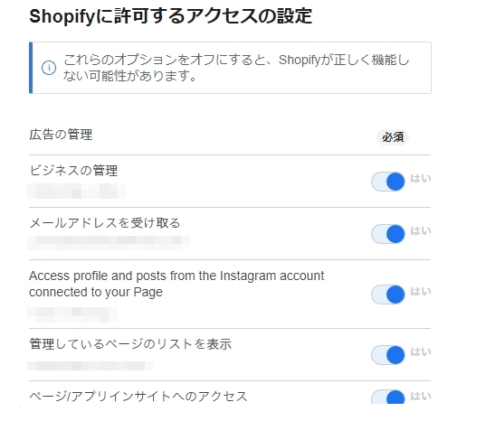
Task: Select 管理しているページのリストを表示 label
Action: click(x=130, y=344)
